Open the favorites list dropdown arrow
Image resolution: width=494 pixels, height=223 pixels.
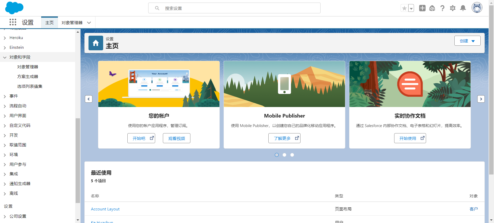411,8
